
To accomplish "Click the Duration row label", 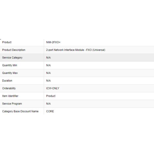I will 7,81.
